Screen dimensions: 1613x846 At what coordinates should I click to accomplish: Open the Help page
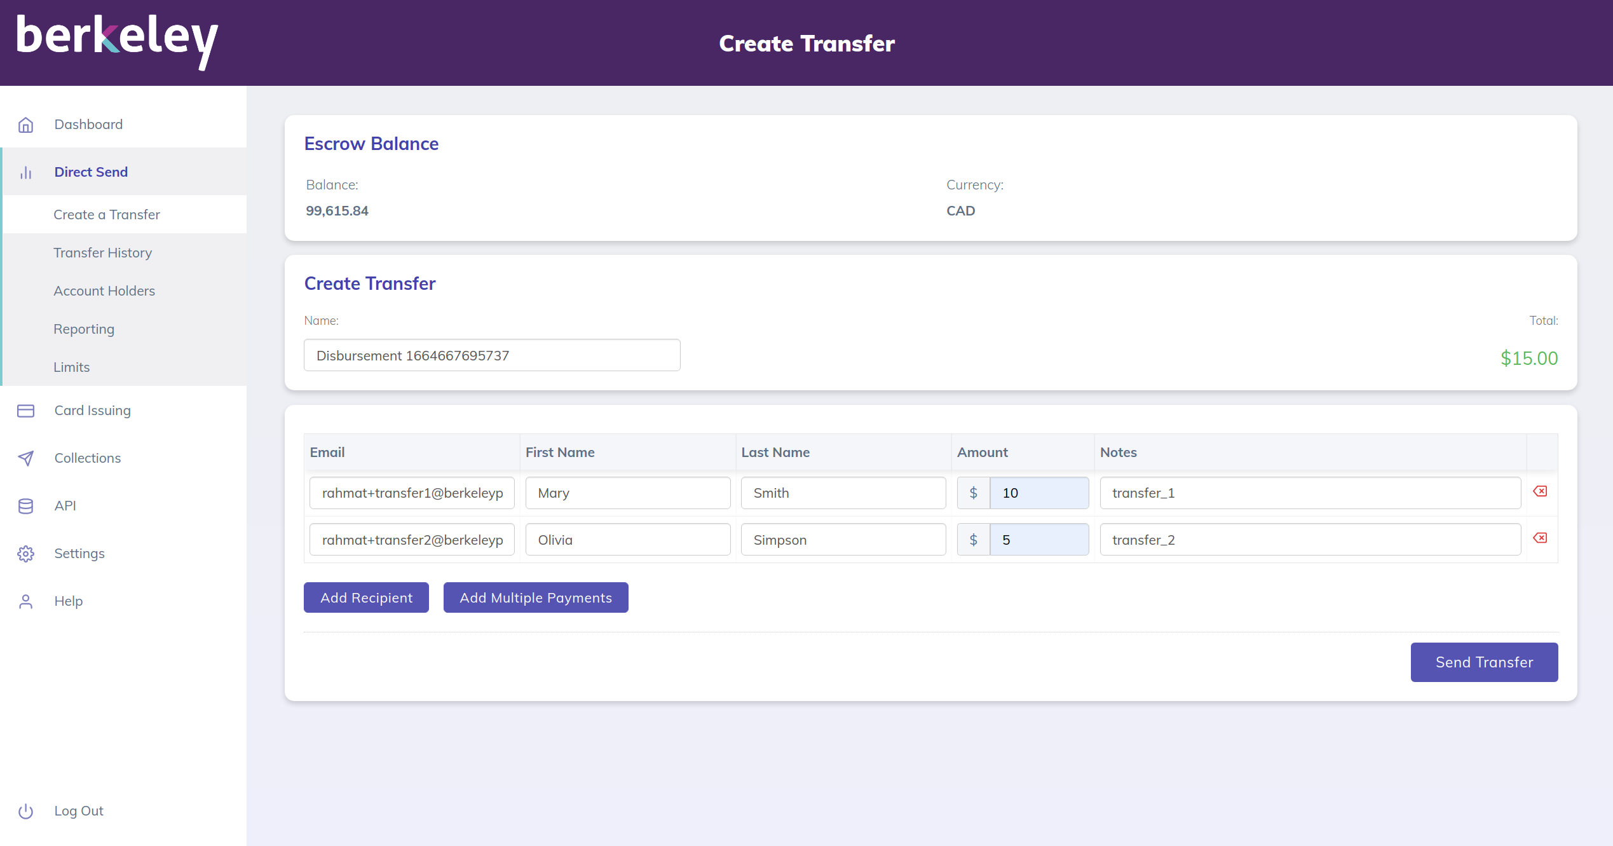[x=123, y=601]
